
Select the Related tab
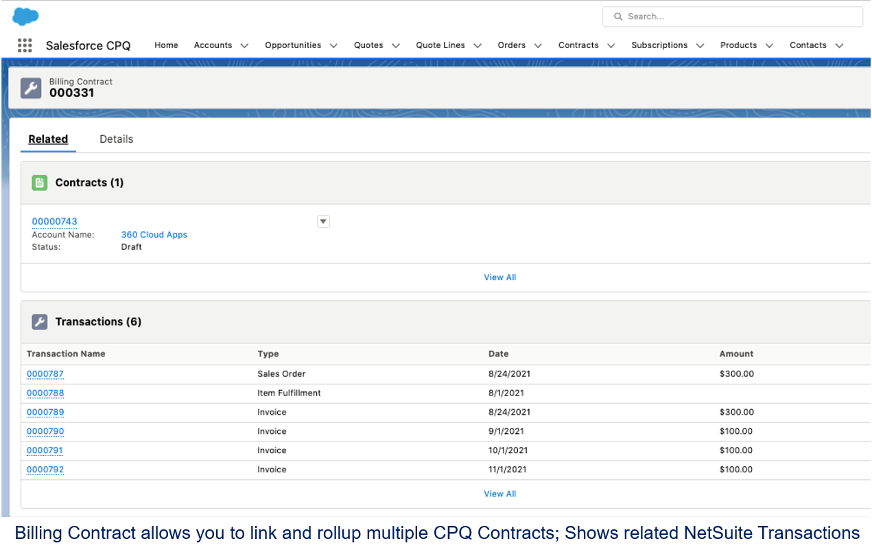(48, 139)
